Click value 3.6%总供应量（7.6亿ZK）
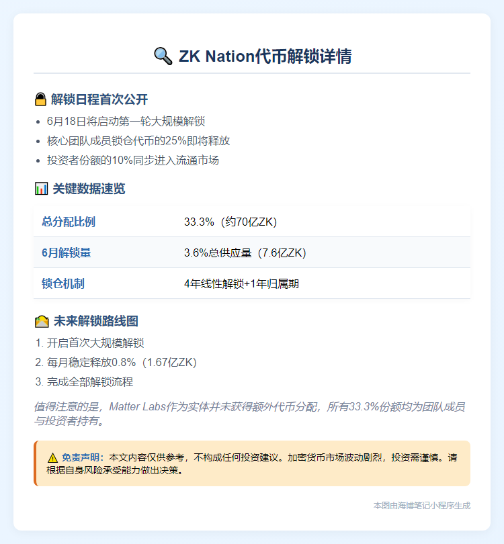The width and height of the screenshot is (504, 544). pyautogui.click(x=245, y=253)
